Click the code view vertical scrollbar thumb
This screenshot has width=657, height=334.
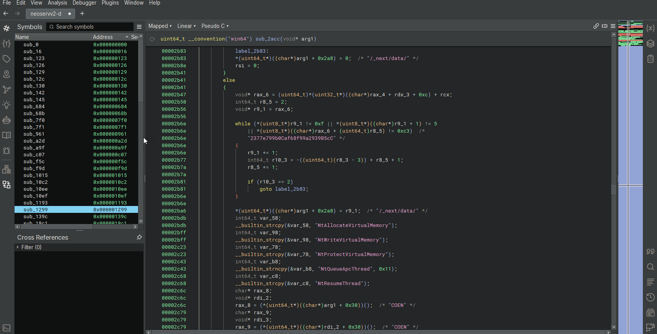click(614, 190)
